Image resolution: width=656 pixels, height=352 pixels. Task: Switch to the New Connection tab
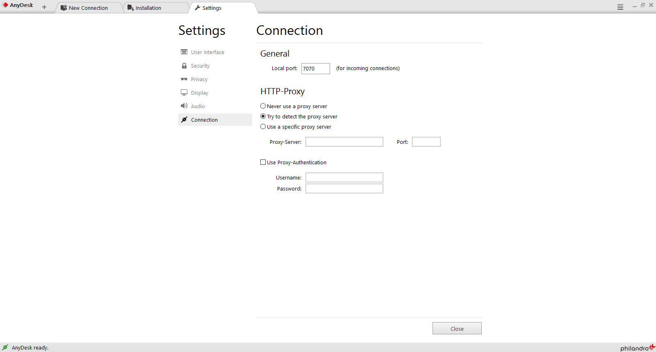pos(89,8)
